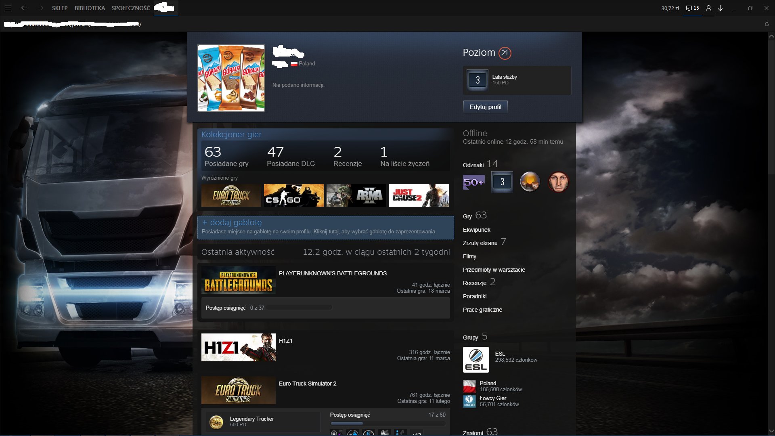Click the 50+ games badge icon
The image size is (775, 436).
(x=473, y=182)
